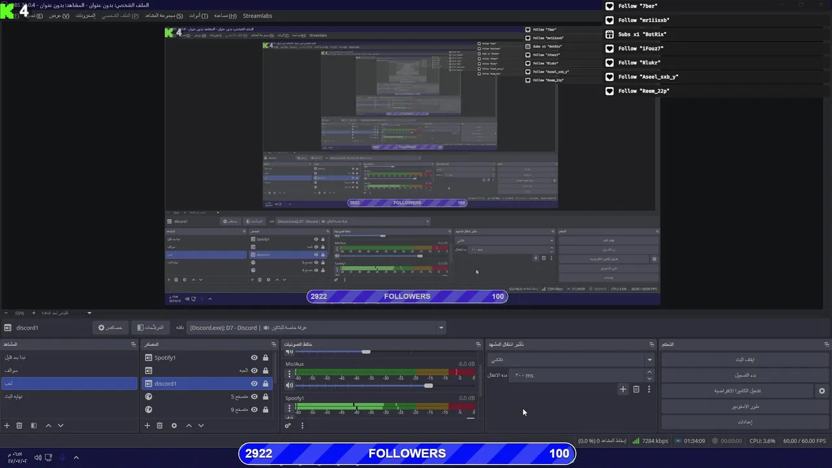Toggle visibility of second source row
Screen dimensions: 832x468
click(254, 370)
